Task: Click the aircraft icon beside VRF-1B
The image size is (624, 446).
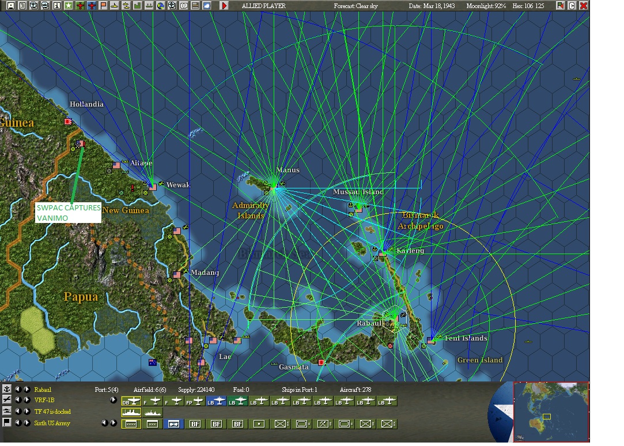Action: [6, 399]
